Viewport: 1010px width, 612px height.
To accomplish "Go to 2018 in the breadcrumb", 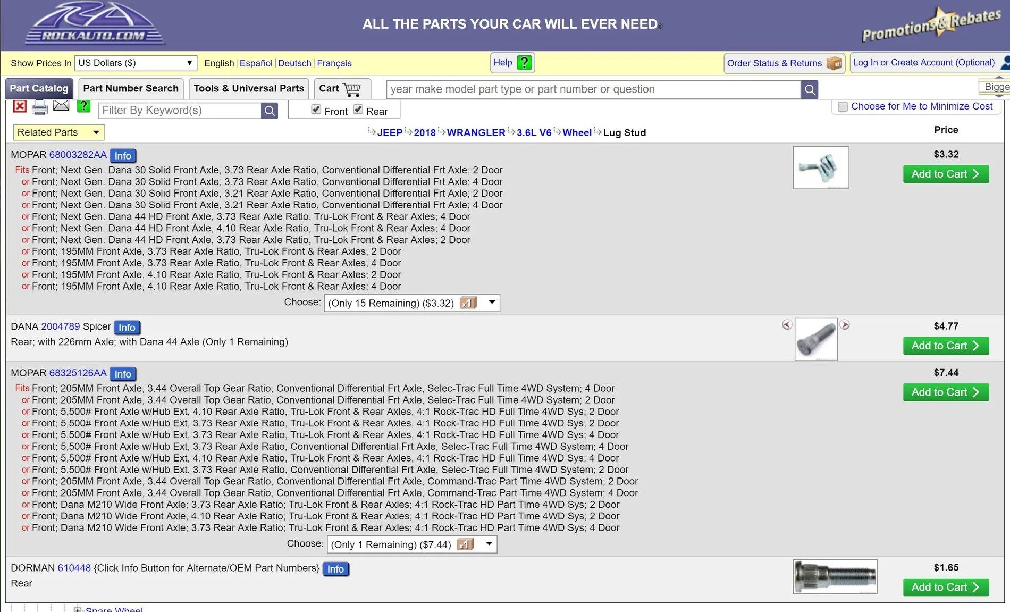I will (425, 133).
